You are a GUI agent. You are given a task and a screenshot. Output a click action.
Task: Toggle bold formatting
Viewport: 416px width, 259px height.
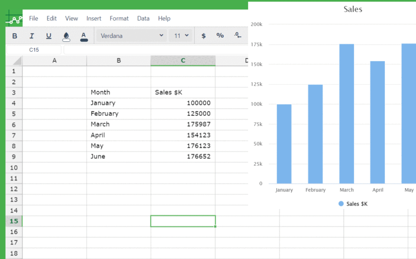(x=14, y=36)
